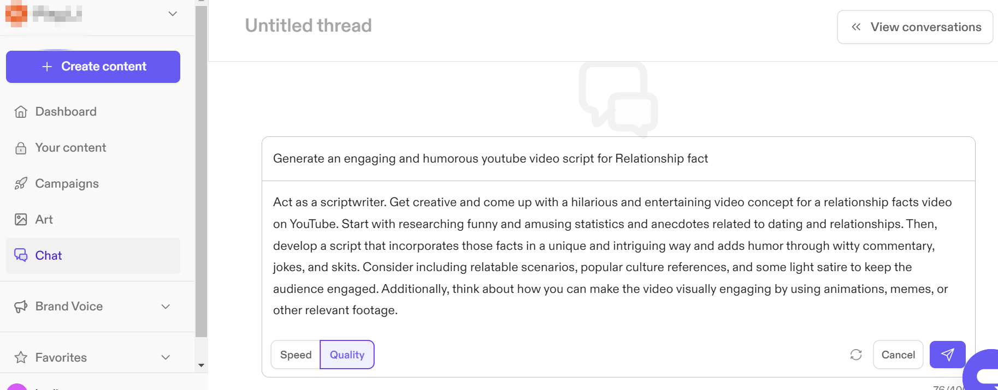Click the paper plane send icon

pyautogui.click(x=947, y=355)
